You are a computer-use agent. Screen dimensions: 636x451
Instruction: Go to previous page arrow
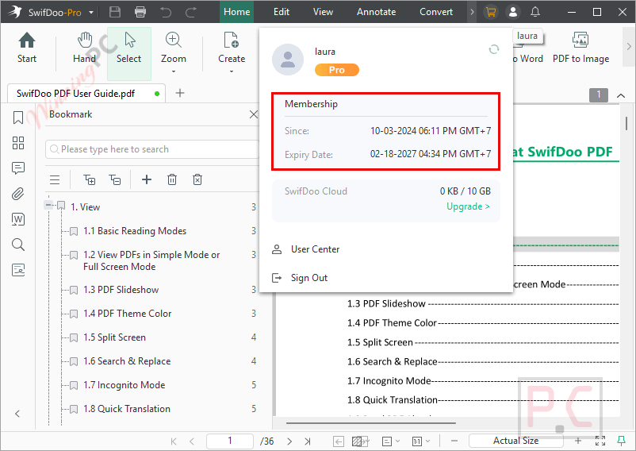coord(192,441)
